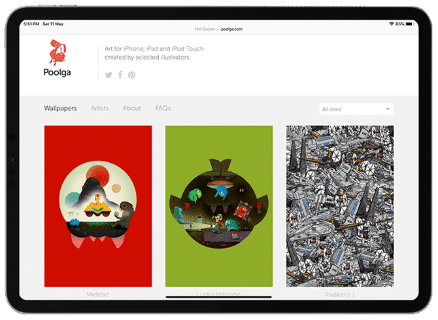Screen dimensions: 438x320
Task: Click the Awakens 1 title link
Action: point(339,294)
